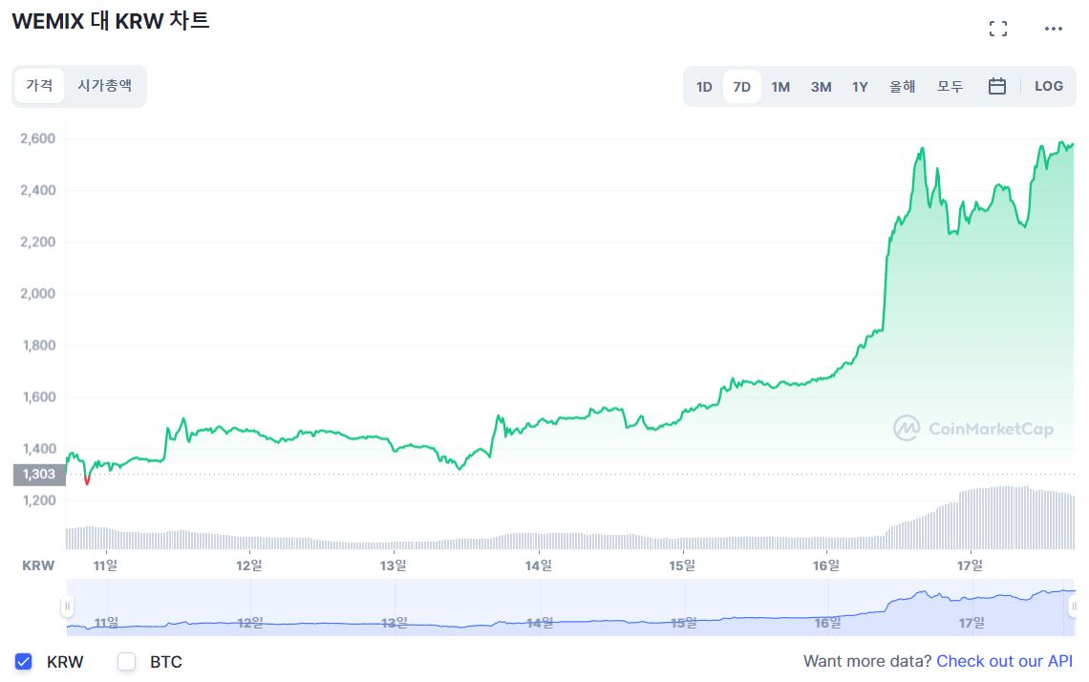Click the chart title WEMIX 대 KRW 차트
Viewport: 1089px width, 682px height.
[111, 21]
